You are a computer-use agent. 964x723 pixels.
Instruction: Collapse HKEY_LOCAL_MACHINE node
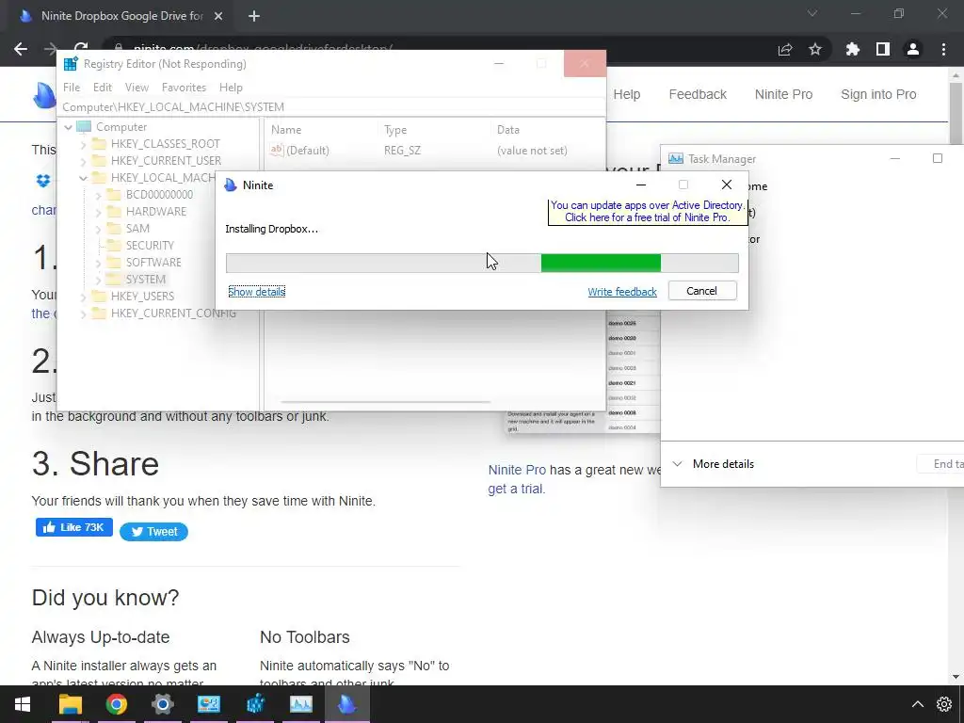83,178
